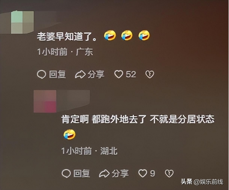Like the Hubei reply with 9 likes

[x=142, y=173]
